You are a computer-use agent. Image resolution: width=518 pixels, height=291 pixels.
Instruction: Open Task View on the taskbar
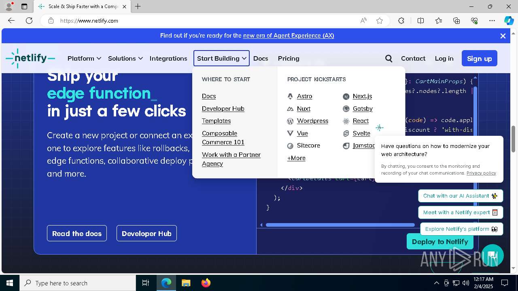click(x=146, y=283)
